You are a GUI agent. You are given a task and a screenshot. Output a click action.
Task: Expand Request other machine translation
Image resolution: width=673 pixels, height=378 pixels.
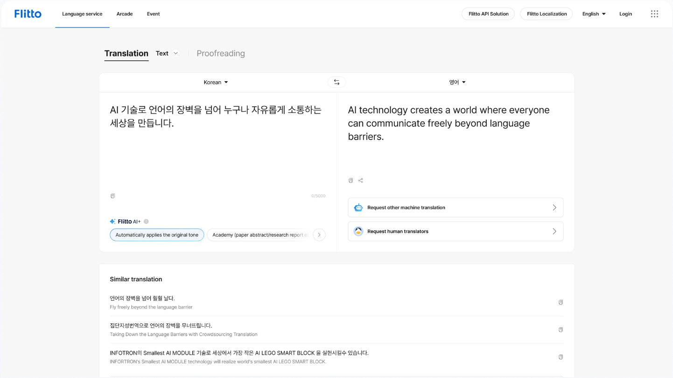pos(456,208)
